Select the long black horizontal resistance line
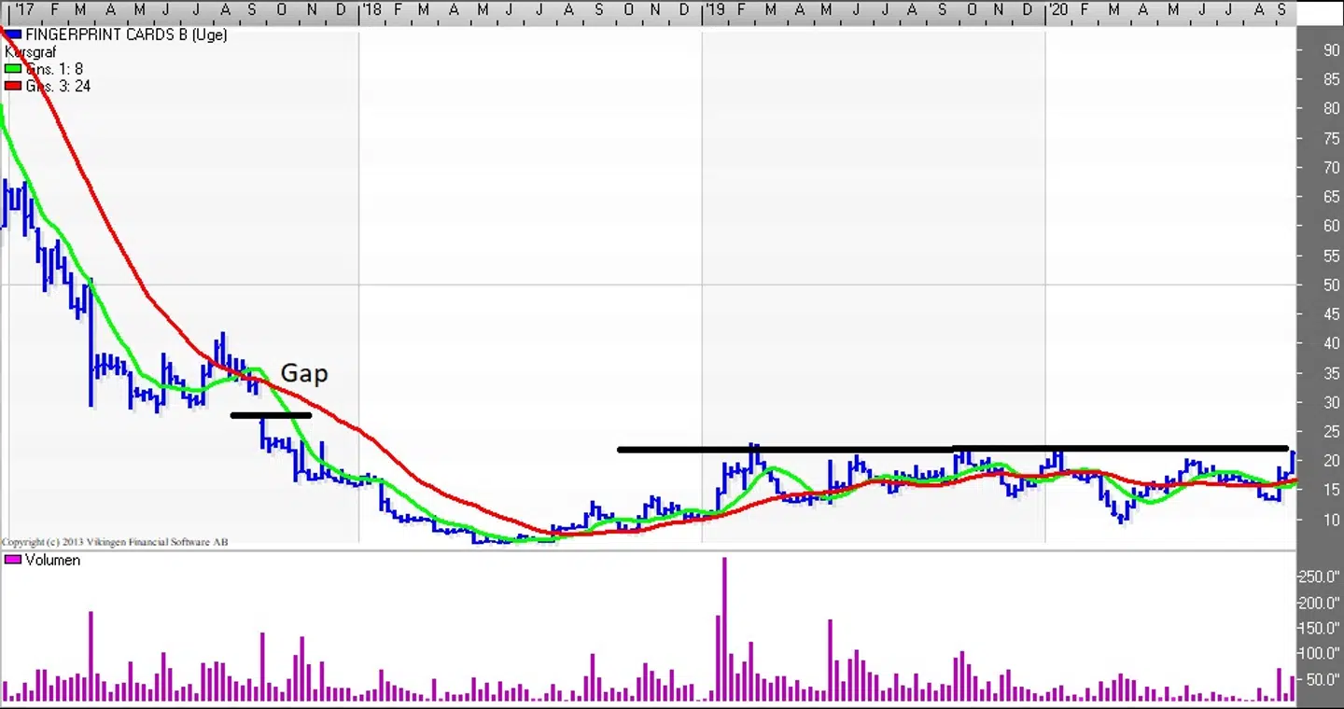The image size is (1344, 709). pos(952,450)
